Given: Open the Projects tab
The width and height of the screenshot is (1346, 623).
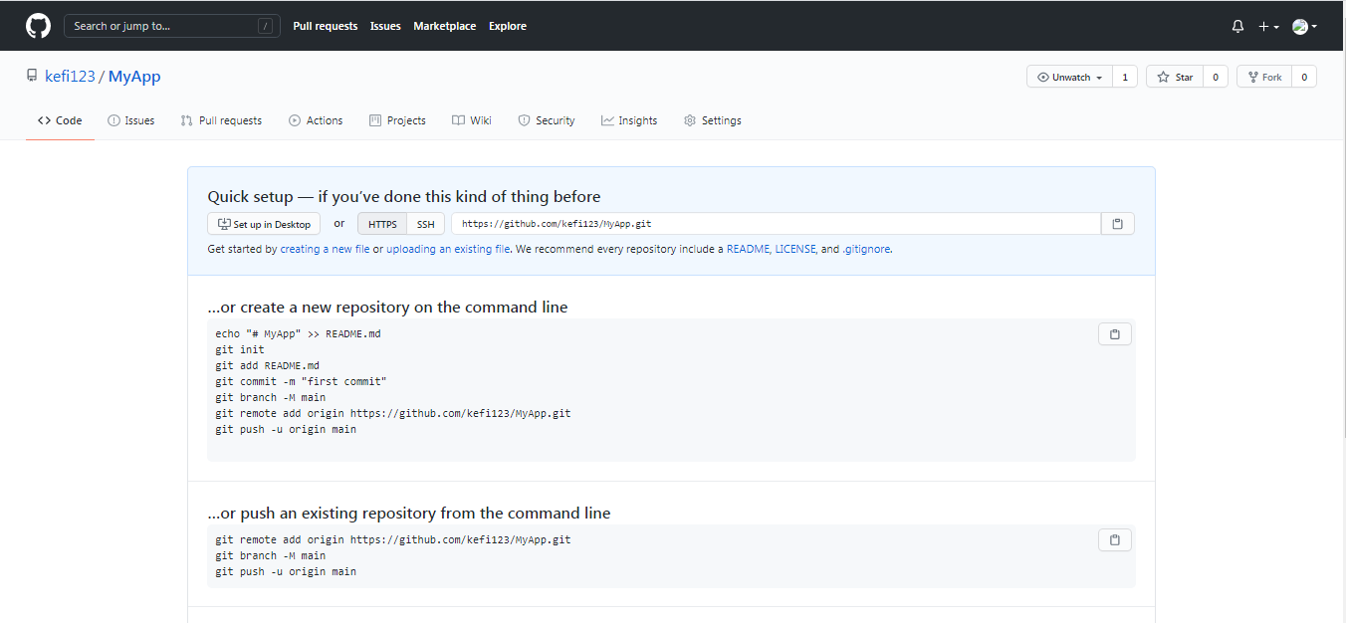Looking at the screenshot, I should (x=397, y=120).
